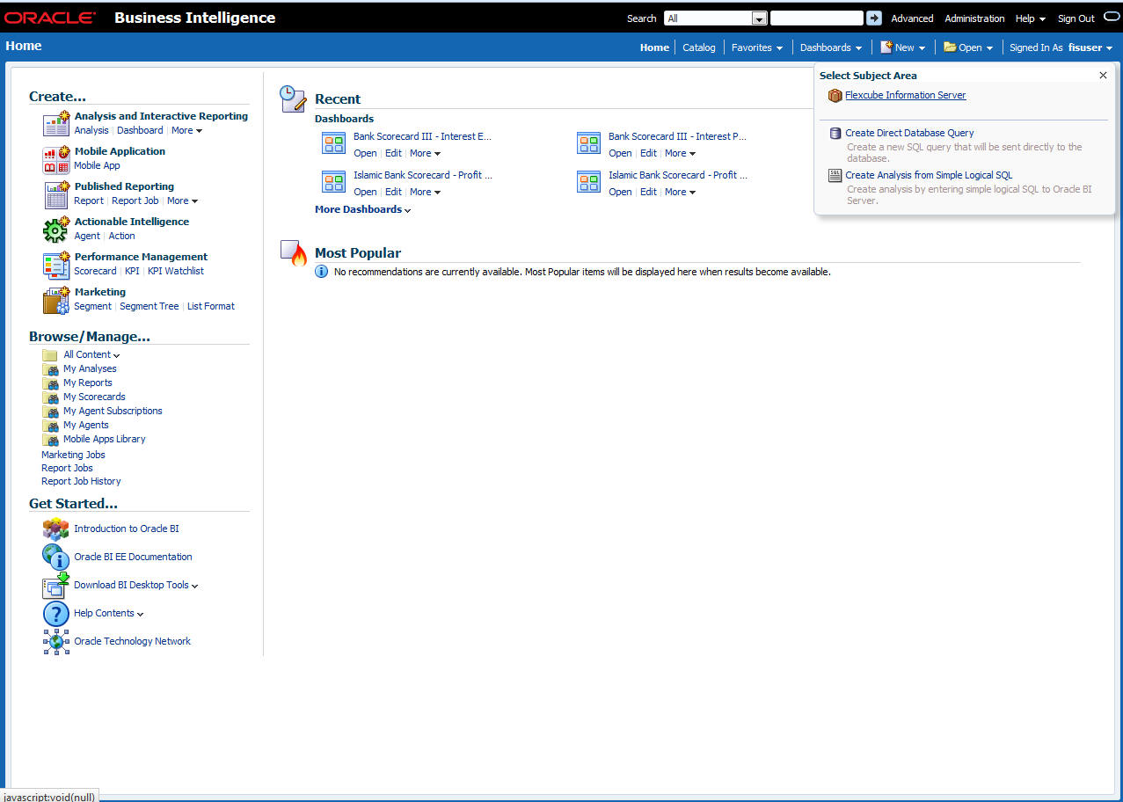Viewport: 1123px width, 802px height.
Task: Click the Create Direct Database Query icon
Action: [x=835, y=133]
